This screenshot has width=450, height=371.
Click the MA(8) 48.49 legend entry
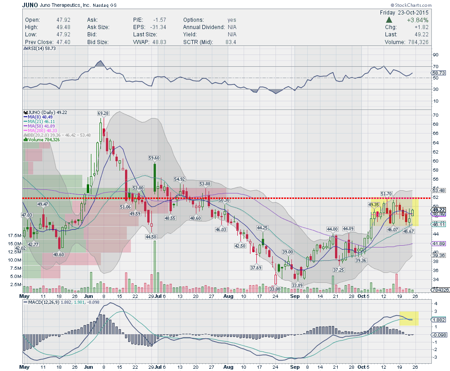tap(38, 117)
